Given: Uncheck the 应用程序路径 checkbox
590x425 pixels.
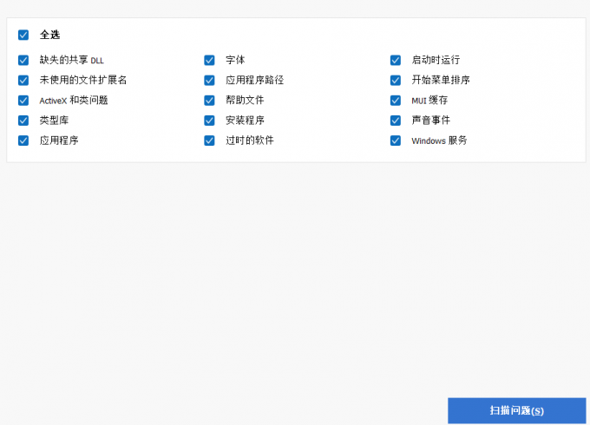Looking at the screenshot, I should coord(209,80).
